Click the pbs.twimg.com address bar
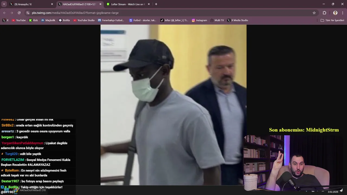The width and height of the screenshot is (347, 195). pos(171,13)
